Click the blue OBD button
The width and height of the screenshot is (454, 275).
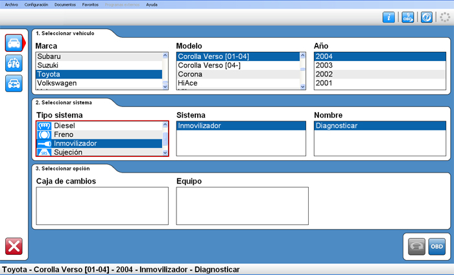pyautogui.click(x=437, y=246)
